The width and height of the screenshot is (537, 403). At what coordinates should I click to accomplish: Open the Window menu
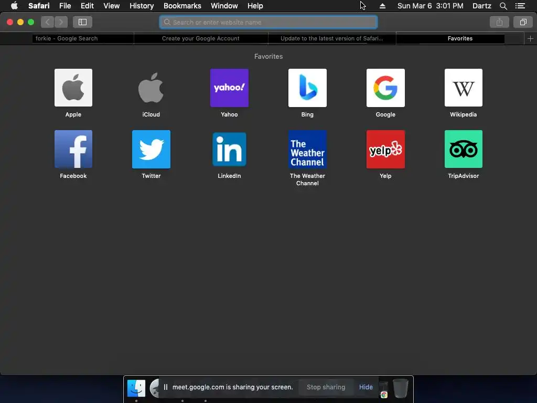click(x=224, y=6)
